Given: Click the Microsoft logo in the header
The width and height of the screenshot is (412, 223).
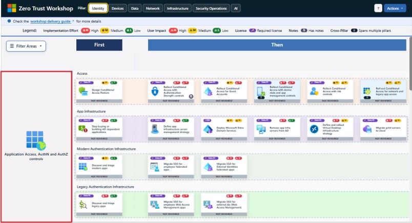Looking at the screenshot, I should 11,8.
